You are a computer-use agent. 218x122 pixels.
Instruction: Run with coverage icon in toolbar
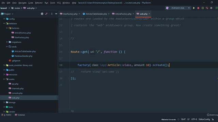coord(203,8)
